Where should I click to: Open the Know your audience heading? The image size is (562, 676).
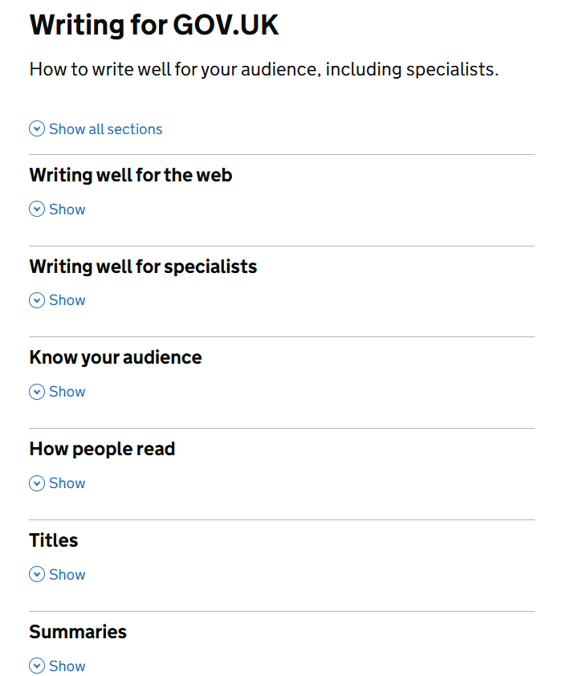pos(116,357)
